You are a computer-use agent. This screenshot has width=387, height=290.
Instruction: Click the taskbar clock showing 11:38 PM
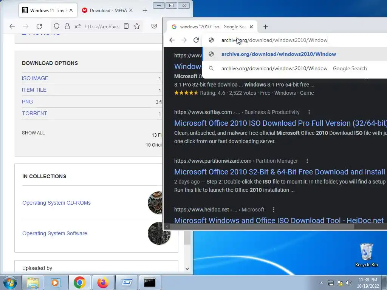(x=368, y=282)
